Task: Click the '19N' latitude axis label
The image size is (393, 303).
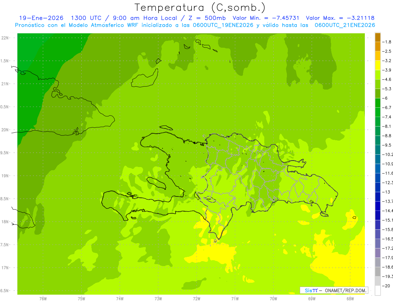Action: [5, 176]
